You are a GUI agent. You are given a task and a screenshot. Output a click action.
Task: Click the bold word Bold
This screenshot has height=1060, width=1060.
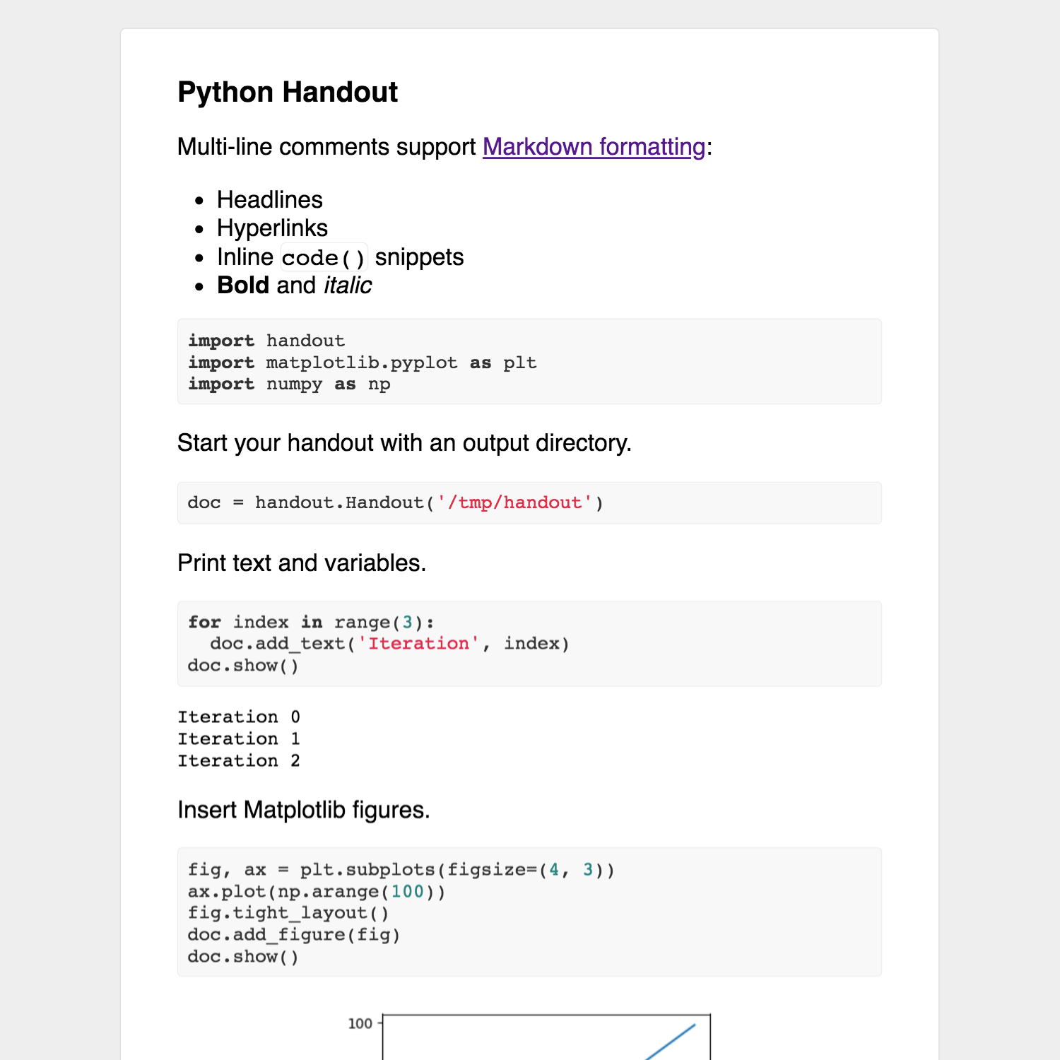pos(243,285)
